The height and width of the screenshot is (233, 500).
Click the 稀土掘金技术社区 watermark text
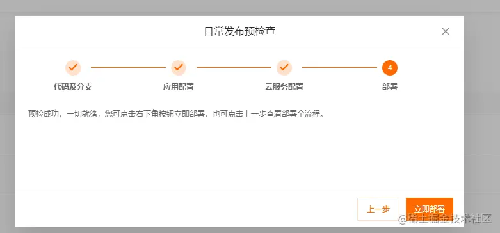click(x=446, y=219)
